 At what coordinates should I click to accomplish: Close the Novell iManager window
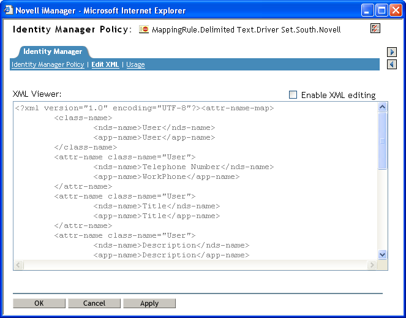tap(396, 10)
